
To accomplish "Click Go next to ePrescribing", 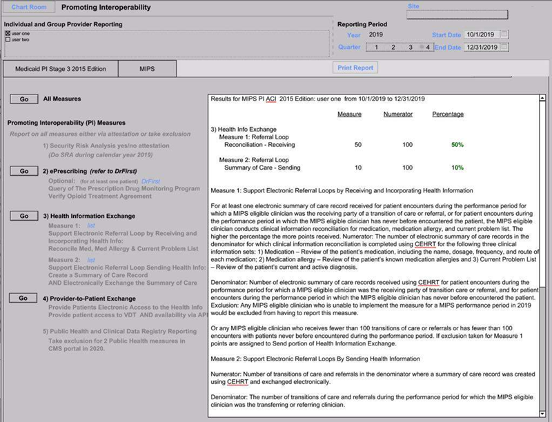I will point(23,170).
